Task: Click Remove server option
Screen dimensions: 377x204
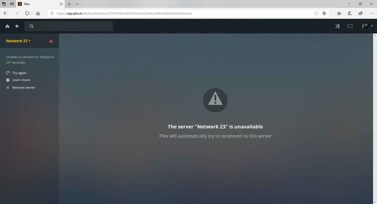Action: [x=20, y=88]
